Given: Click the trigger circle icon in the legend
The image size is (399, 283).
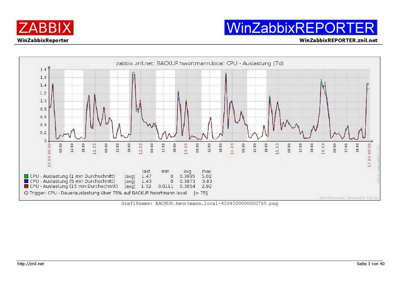Looking at the screenshot, I should (x=26, y=193).
